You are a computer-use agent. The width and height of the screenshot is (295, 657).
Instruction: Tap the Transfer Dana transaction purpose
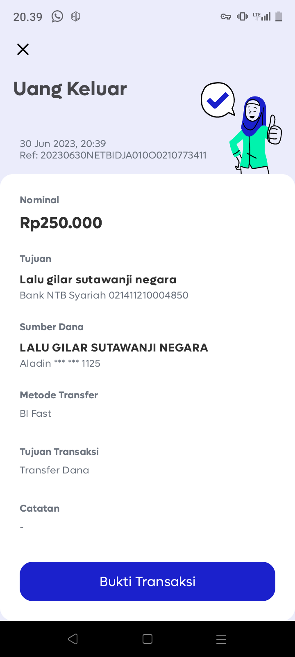point(54,470)
